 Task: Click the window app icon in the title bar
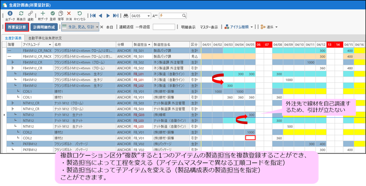click(4, 4)
